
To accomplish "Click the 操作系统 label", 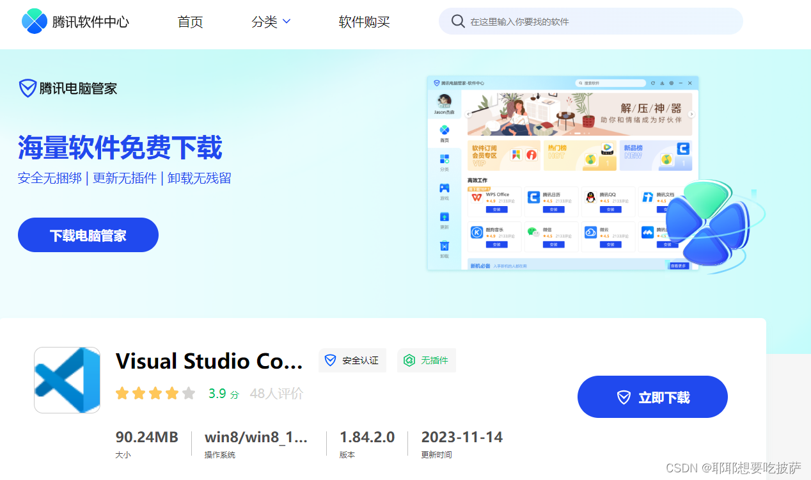I will 219,455.
